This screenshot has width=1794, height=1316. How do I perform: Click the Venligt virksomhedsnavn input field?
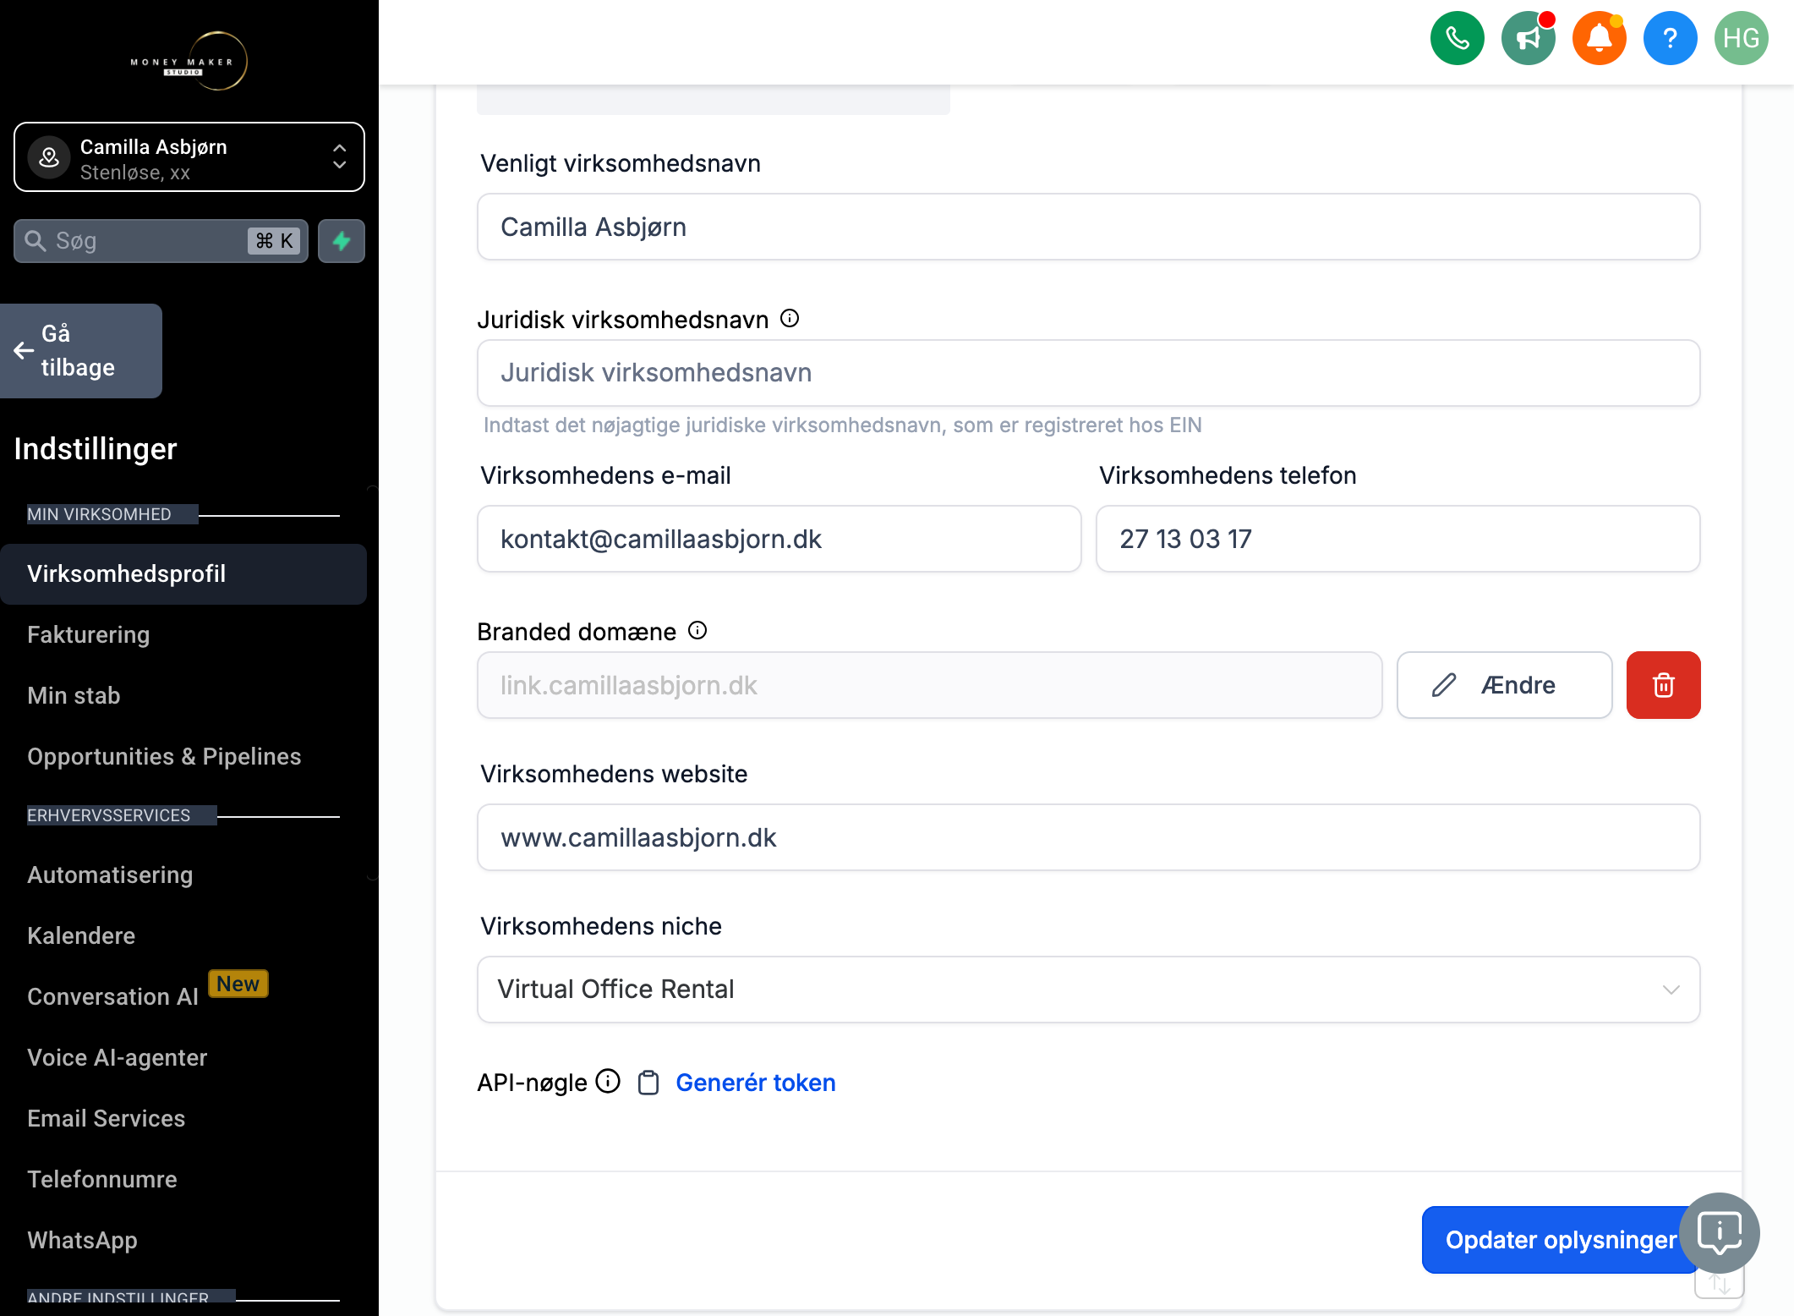(x=1088, y=228)
